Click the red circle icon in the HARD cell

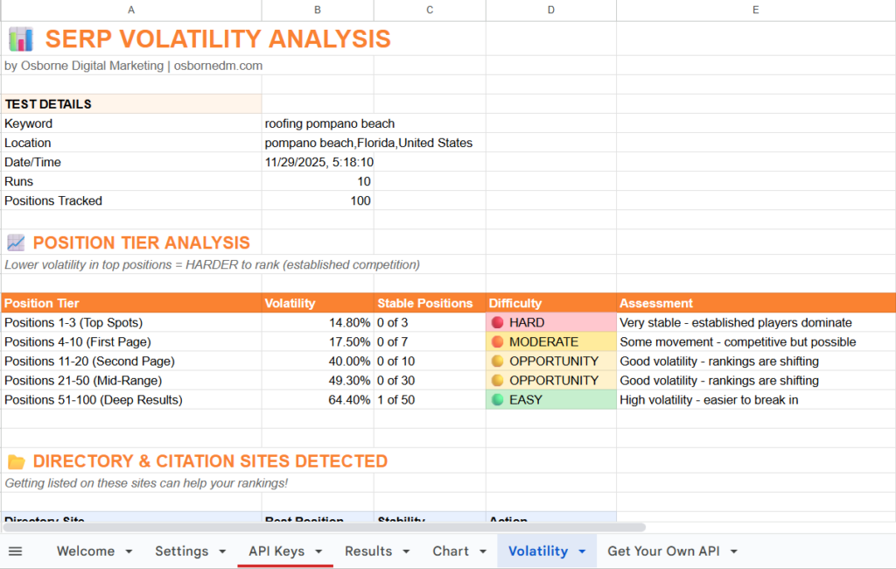pos(496,322)
